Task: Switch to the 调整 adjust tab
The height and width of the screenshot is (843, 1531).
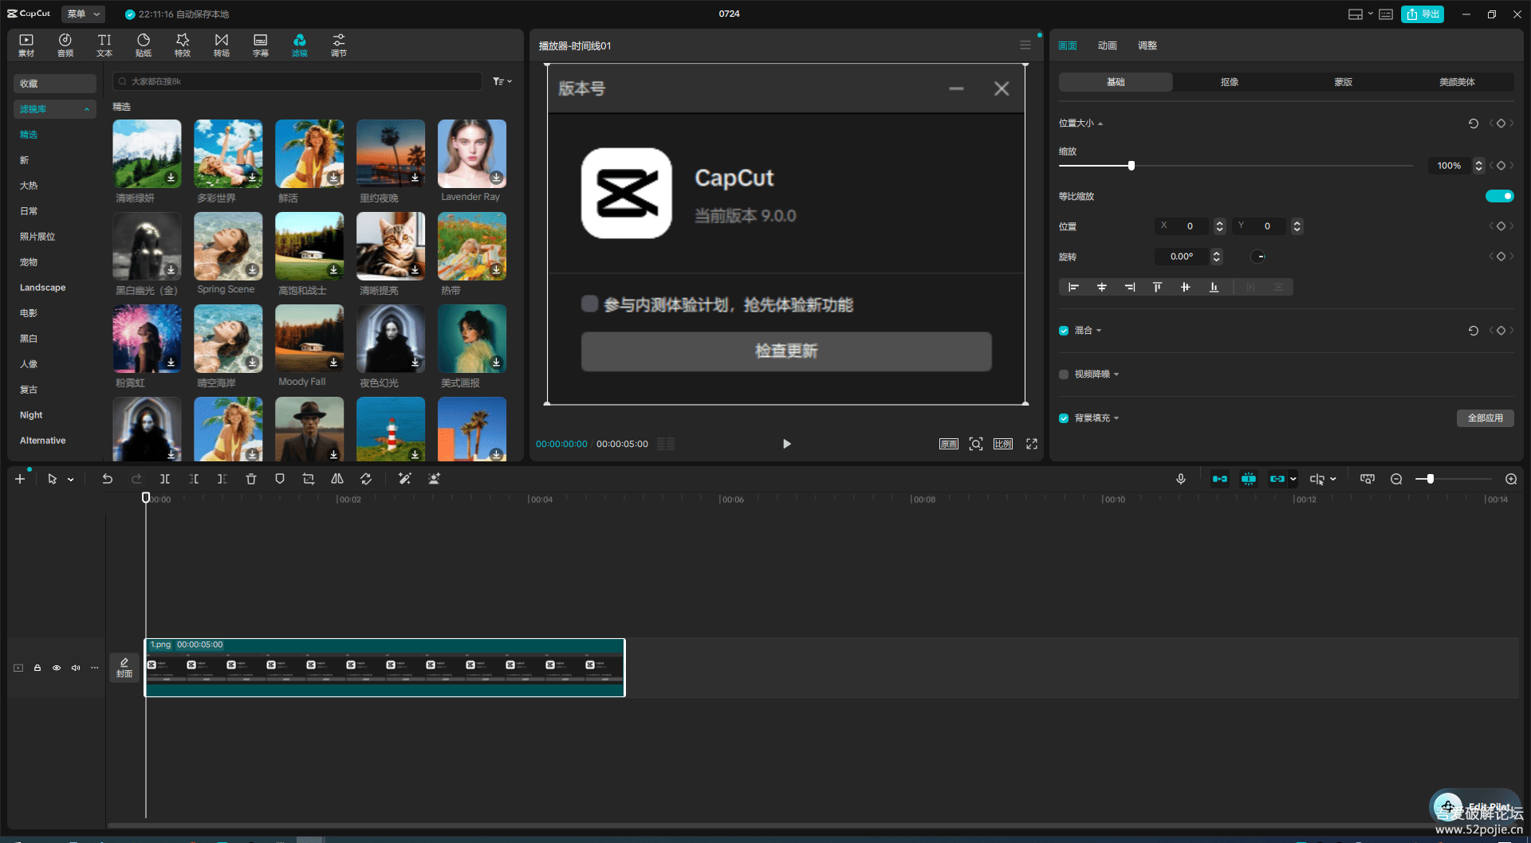Action: [1147, 45]
